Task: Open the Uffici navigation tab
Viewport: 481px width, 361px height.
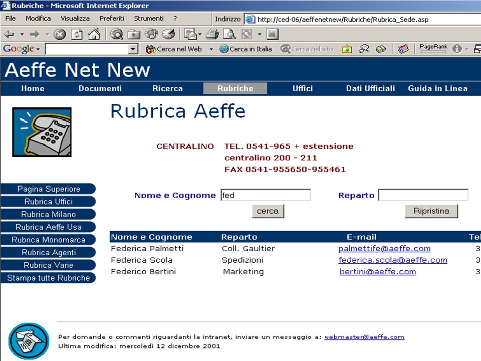Action: [303, 88]
